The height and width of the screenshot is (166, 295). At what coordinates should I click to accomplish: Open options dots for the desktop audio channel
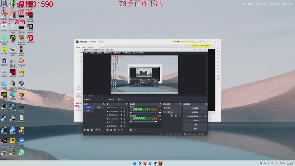pos(131,118)
